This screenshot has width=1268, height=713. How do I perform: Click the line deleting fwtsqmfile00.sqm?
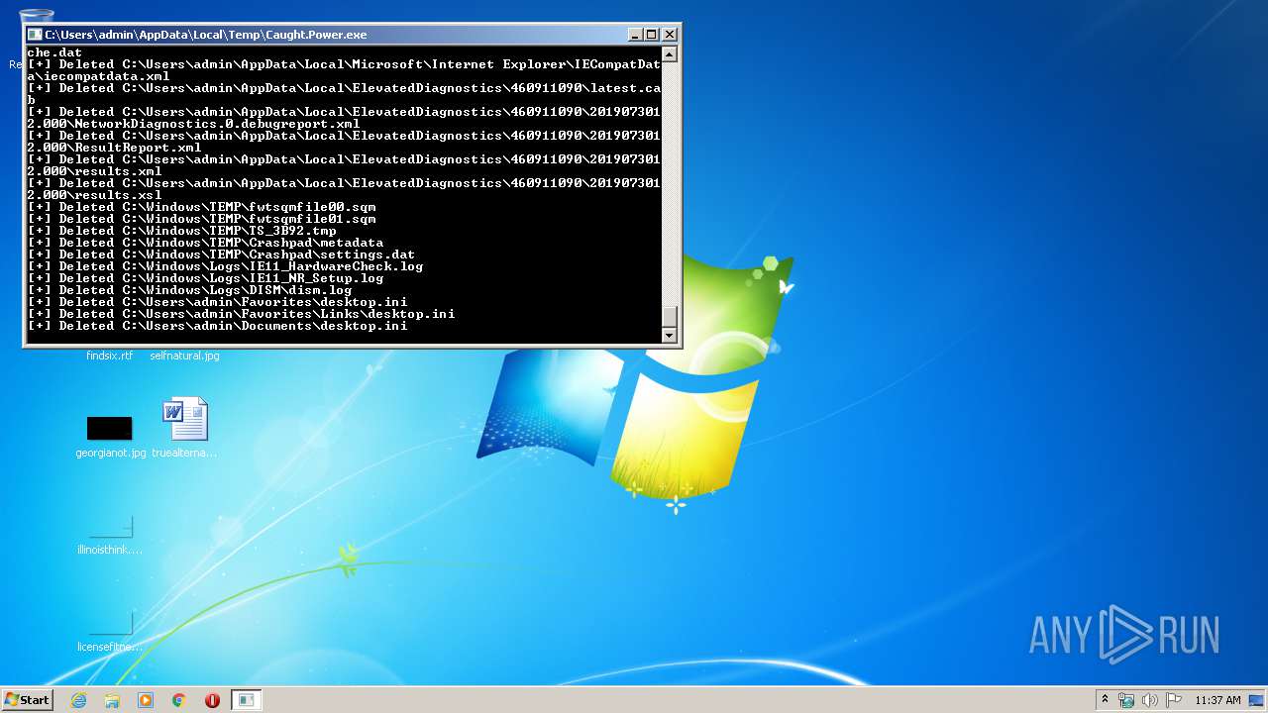tap(201, 207)
